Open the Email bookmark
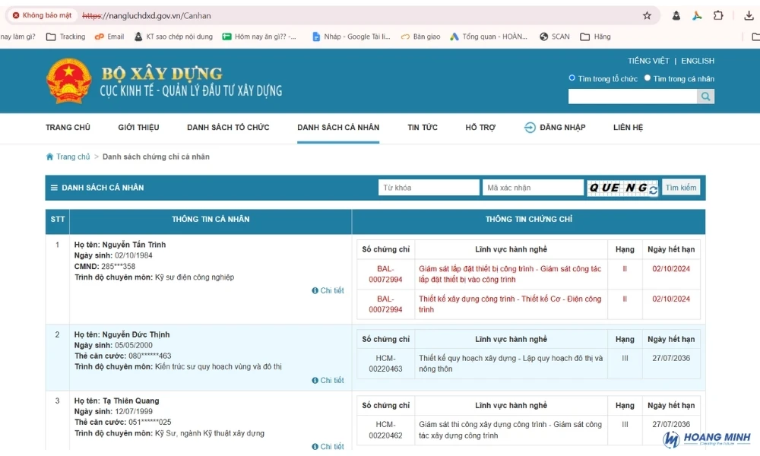 (x=109, y=36)
